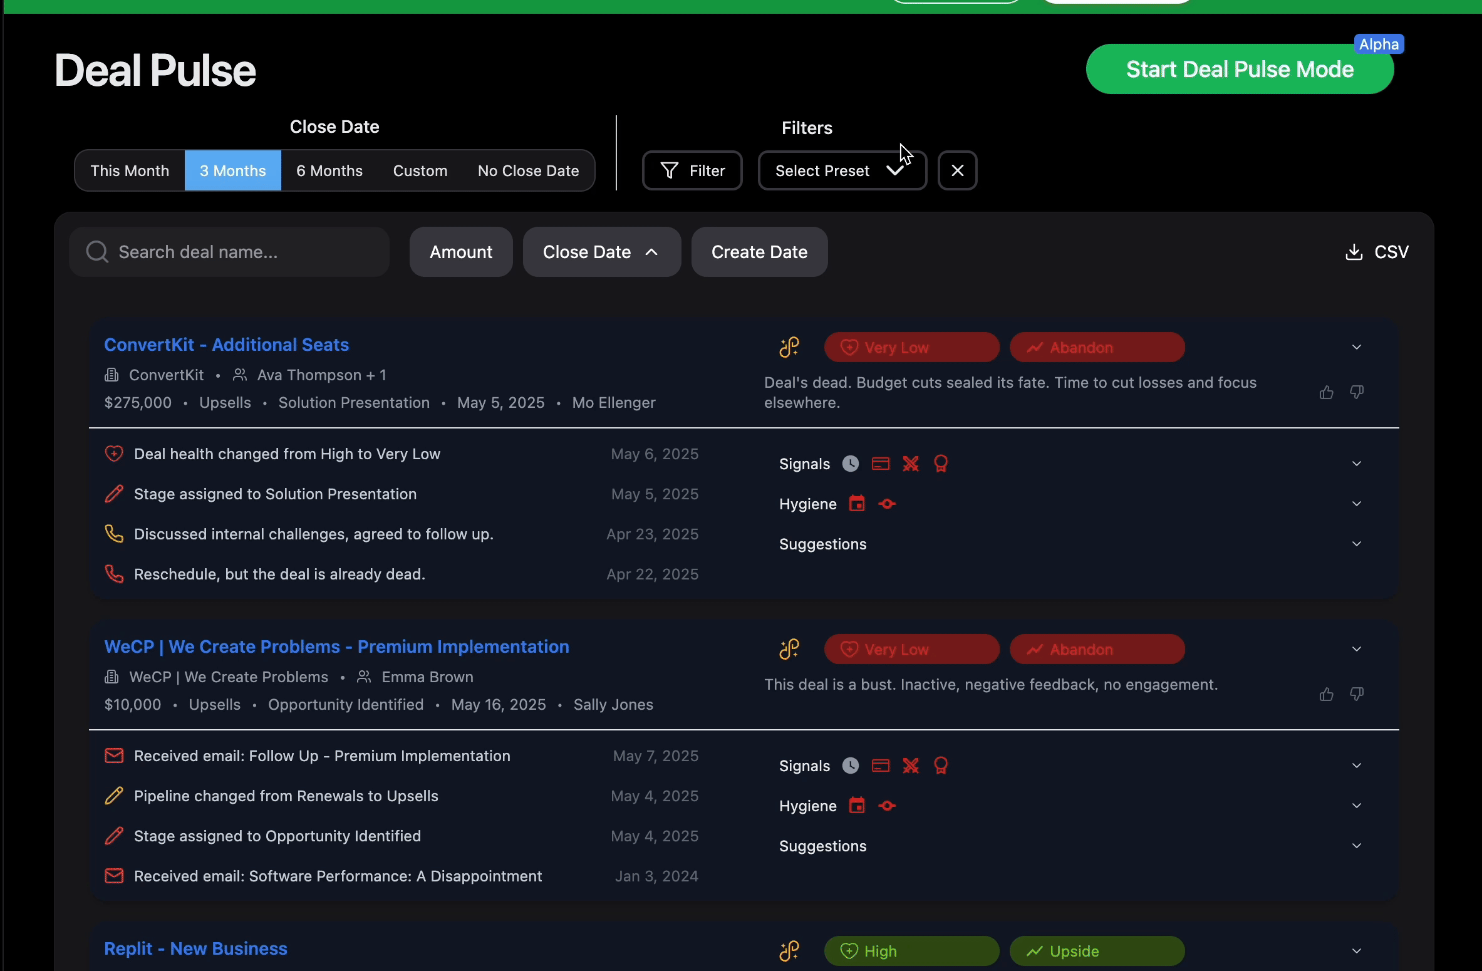Sort deals by Create Date
The width and height of the screenshot is (1482, 971).
tap(759, 252)
